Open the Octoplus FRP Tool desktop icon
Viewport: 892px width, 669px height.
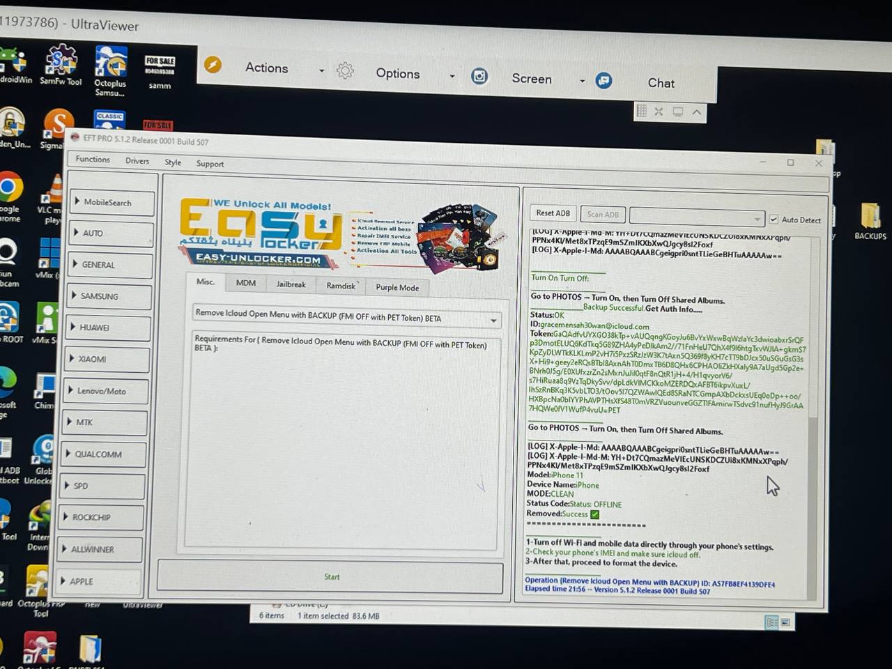click(x=40, y=592)
